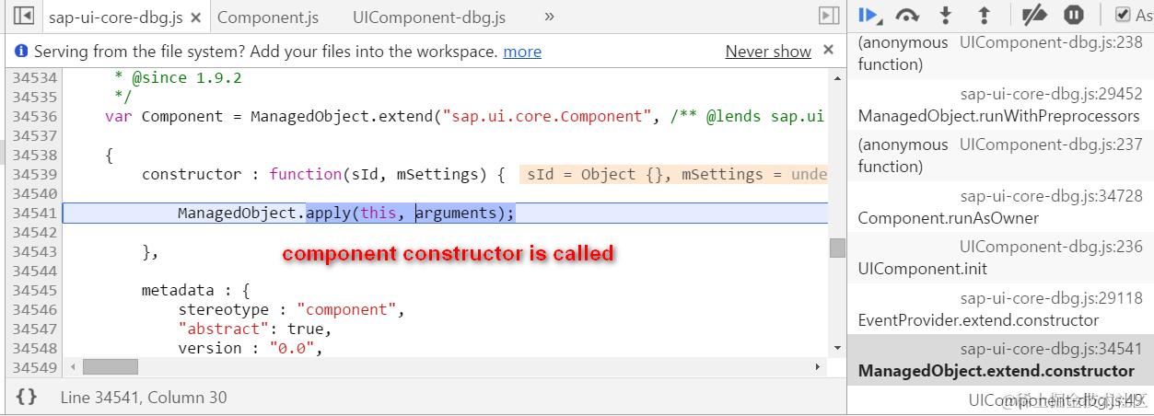Resume script execution

pos(868,15)
